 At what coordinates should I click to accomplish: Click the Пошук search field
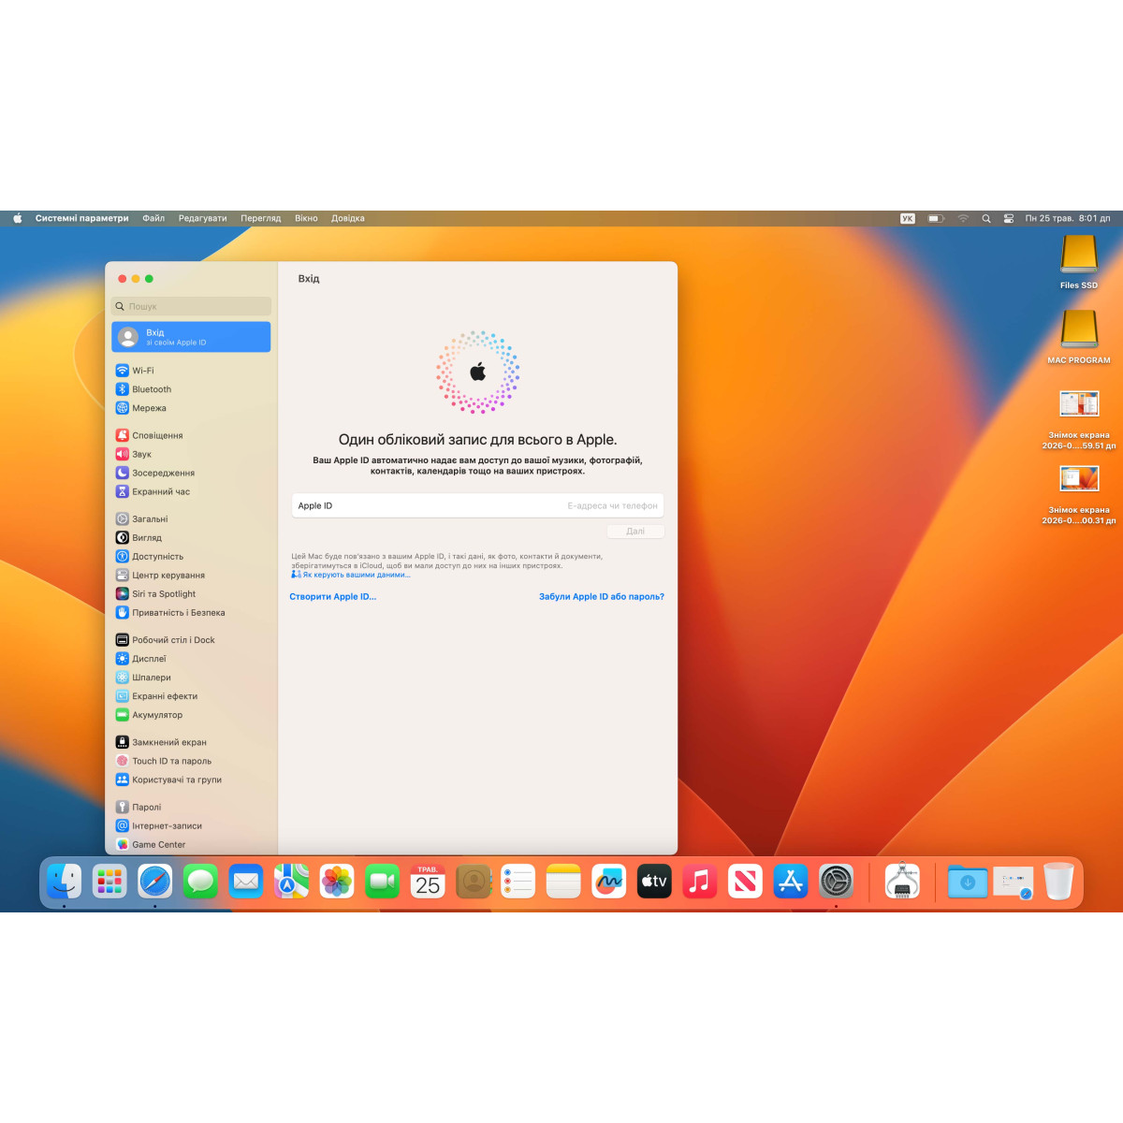[191, 306]
